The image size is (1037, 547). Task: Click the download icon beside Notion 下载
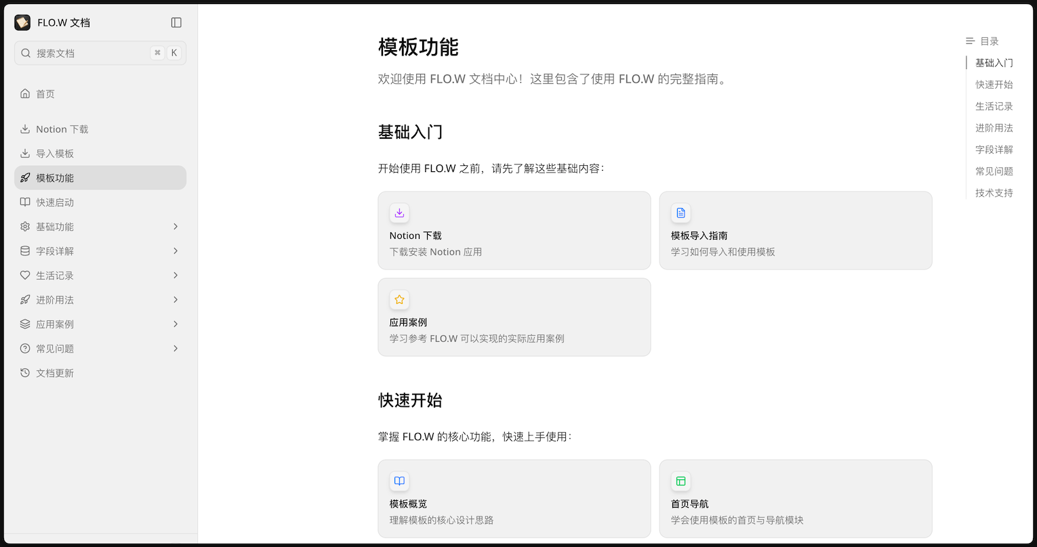(x=25, y=129)
